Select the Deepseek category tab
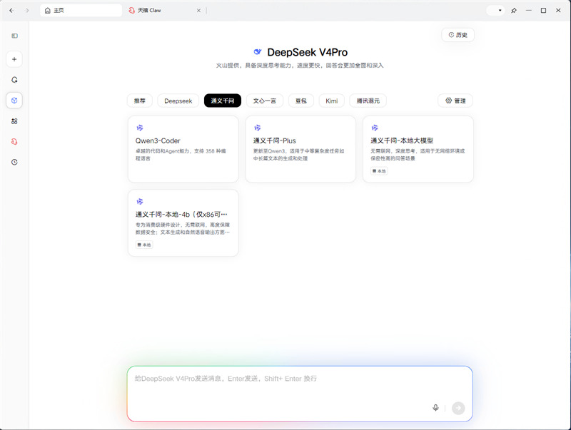 [x=178, y=101]
